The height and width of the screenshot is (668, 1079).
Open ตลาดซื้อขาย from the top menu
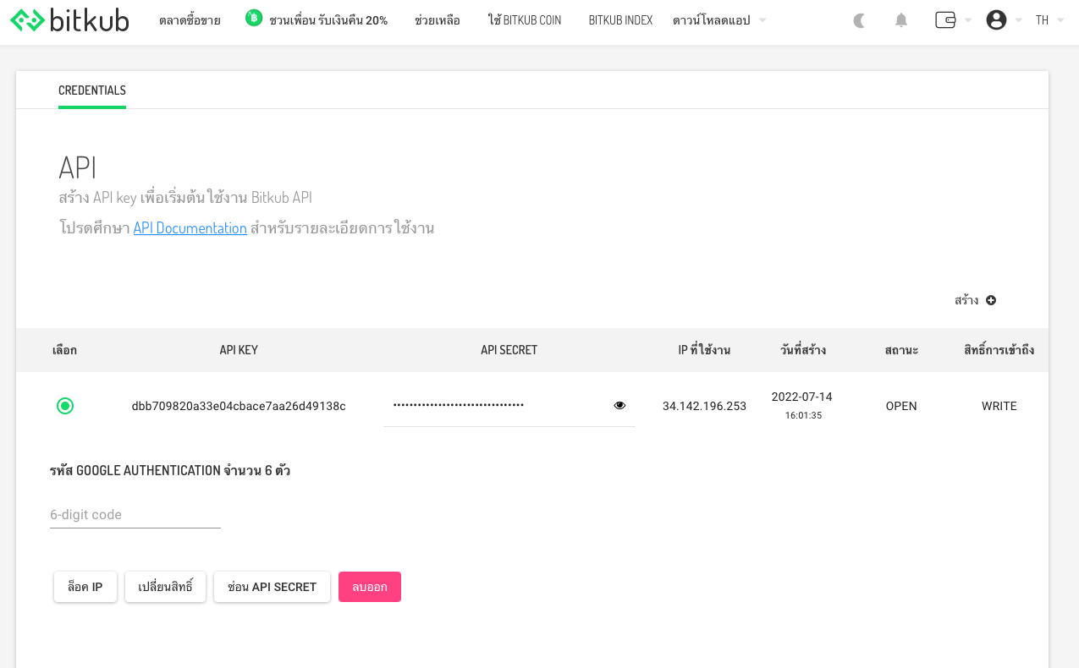188,19
